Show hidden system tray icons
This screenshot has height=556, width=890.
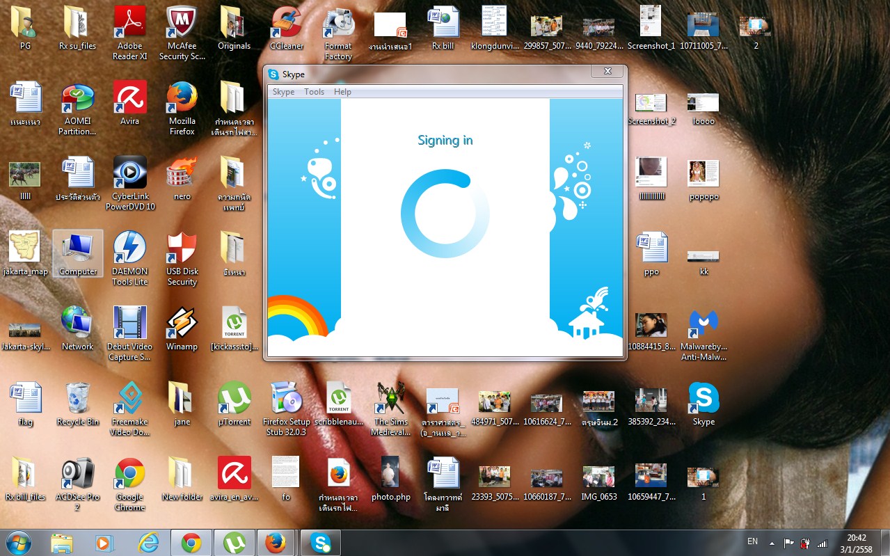coord(772,543)
